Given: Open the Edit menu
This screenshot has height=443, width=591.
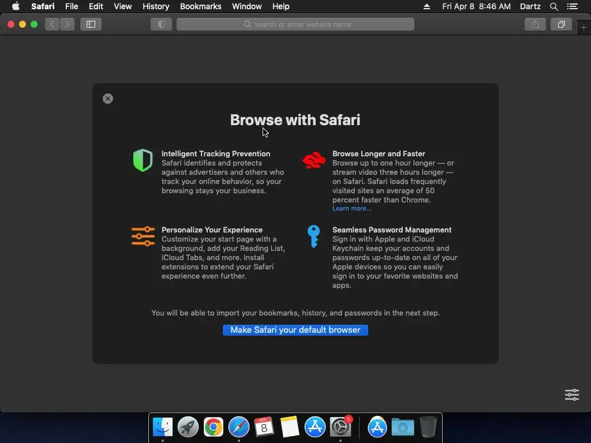Looking at the screenshot, I should pyautogui.click(x=96, y=6).
